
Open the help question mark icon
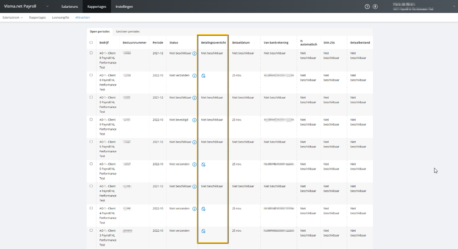pyautogui.click(x=367, y=6)
